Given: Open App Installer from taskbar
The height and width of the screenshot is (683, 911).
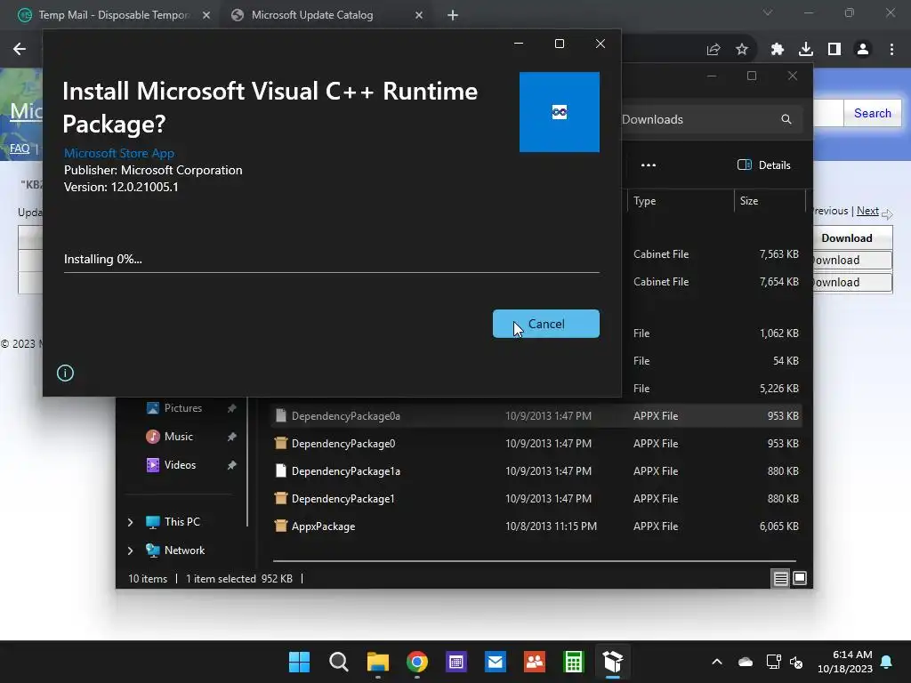Looking at the screenshot, I should coord(613,662).
